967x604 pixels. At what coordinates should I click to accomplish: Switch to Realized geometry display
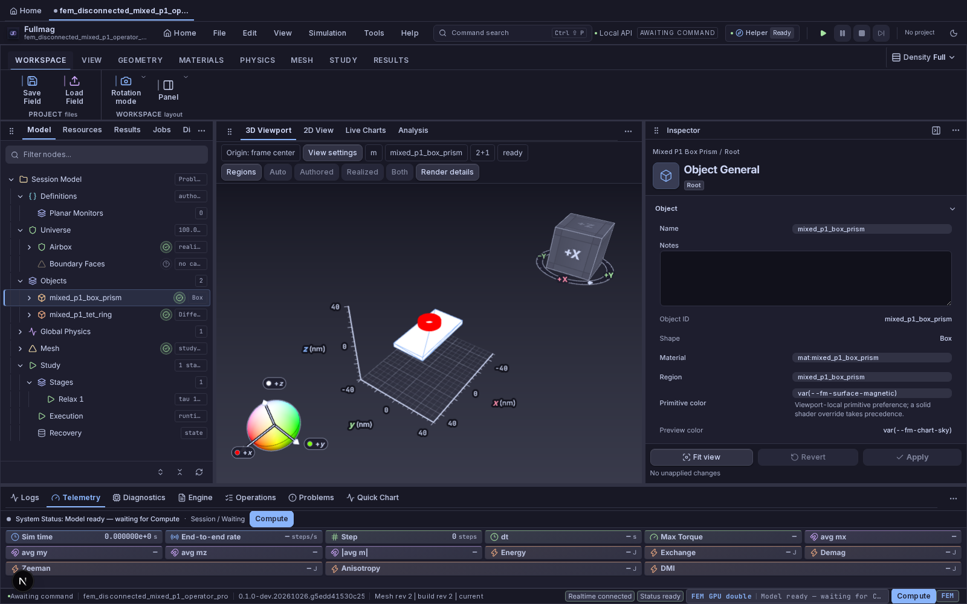363,172
